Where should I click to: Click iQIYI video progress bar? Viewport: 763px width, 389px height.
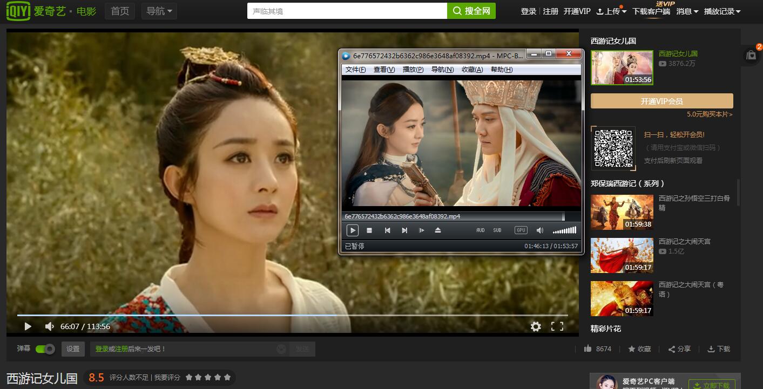[292, 315]
